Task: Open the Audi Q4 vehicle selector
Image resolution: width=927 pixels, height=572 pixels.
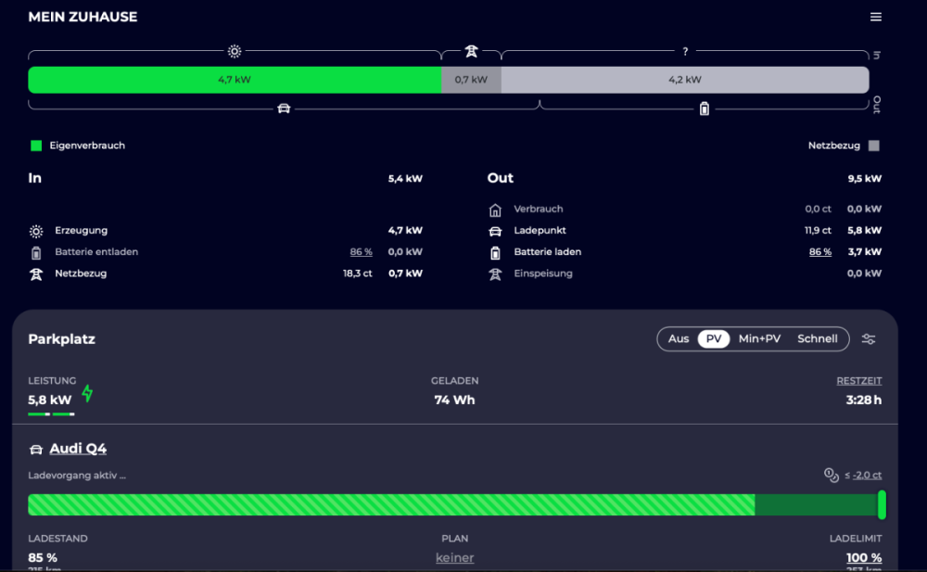Action: [x=78, y=449]
